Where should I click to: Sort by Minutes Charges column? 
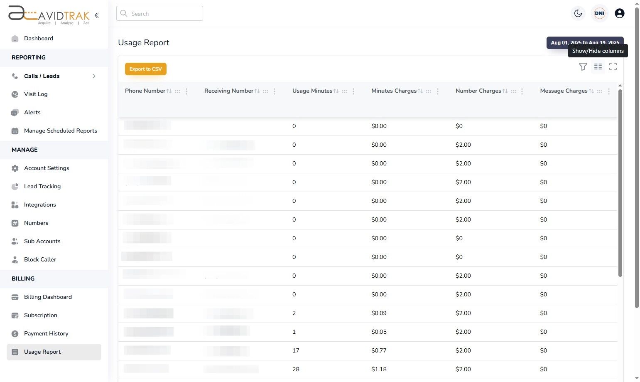click(421, 91)
